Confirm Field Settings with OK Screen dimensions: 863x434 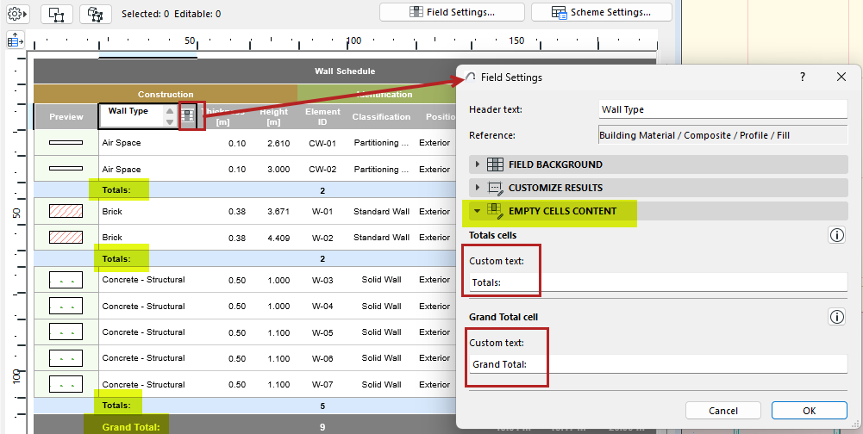coord(809,411)
